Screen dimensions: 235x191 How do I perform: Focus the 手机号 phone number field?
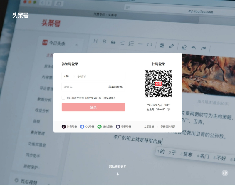pos(100,76)
